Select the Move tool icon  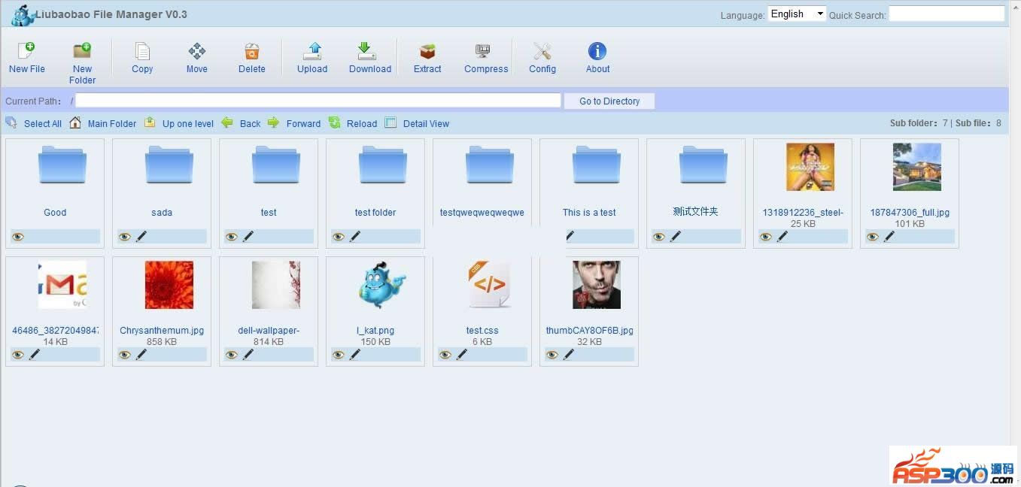pos(196,51)
